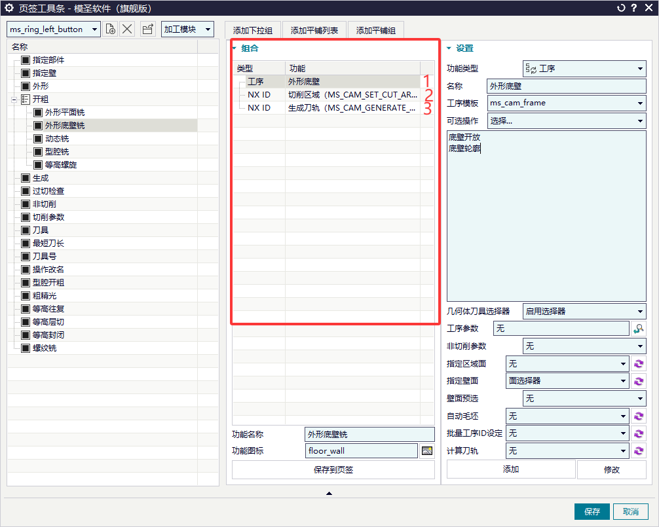659x527 pixels.
Task: Open the 几何体刀具选择器 dropdown
Action: (x=584, y=311)
